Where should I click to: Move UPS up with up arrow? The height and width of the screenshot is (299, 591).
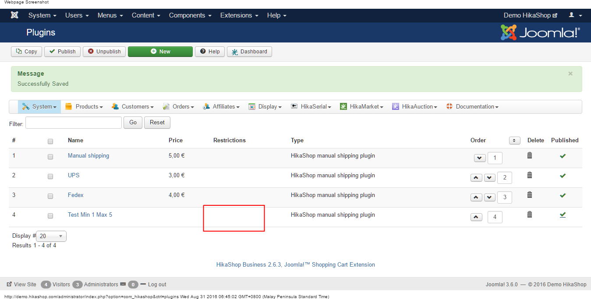click(x=476, y=178)
